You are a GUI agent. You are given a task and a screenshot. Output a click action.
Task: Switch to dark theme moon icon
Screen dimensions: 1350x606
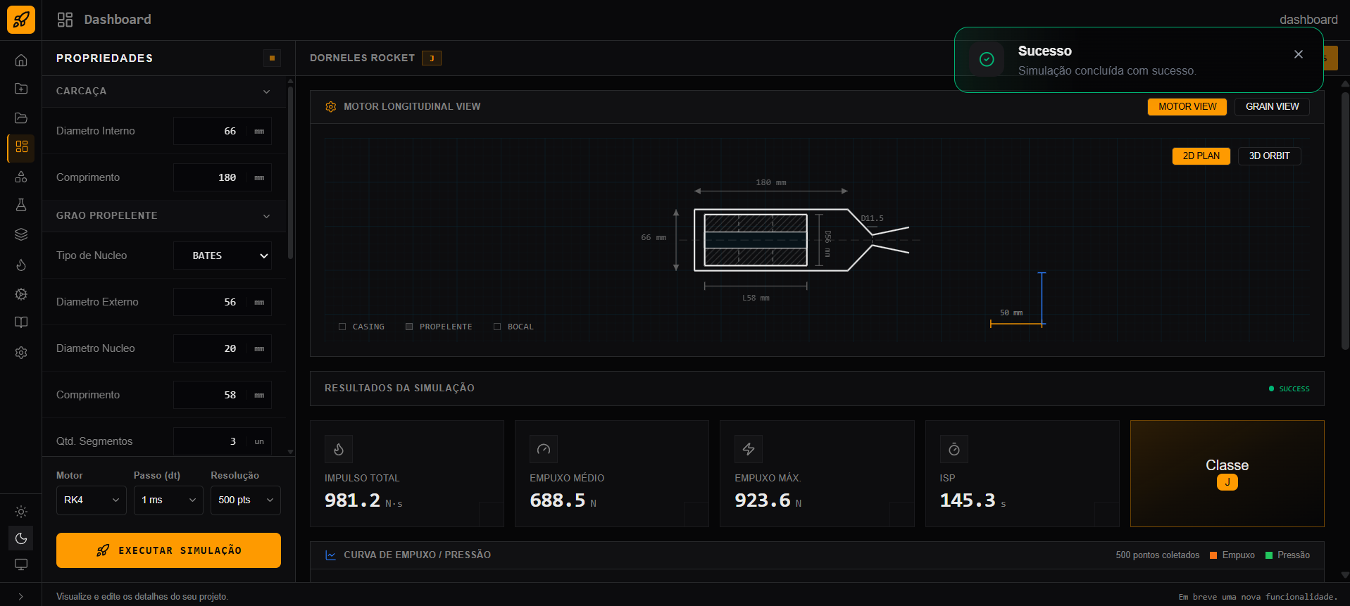tap(21, 538)
